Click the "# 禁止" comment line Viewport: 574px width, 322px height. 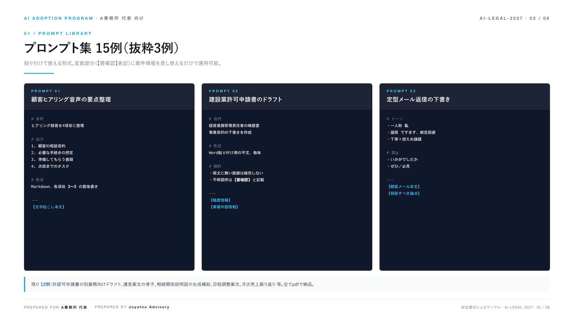(x=393, y=153)
